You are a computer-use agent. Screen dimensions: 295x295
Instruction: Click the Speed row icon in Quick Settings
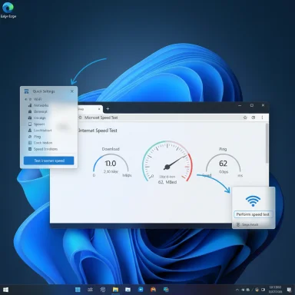(x=30, y=149)
